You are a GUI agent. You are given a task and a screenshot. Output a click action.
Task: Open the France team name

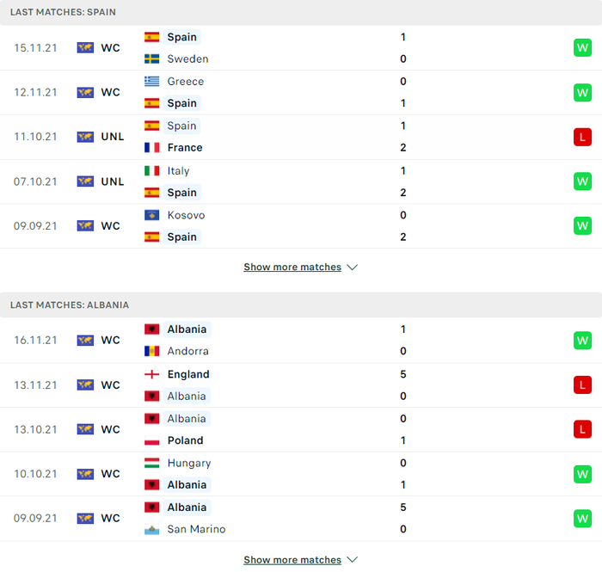click(185, 148)
